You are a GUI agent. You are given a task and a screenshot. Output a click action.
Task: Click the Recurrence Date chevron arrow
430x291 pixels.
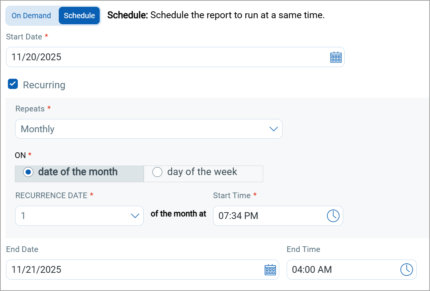coord(135,216)
